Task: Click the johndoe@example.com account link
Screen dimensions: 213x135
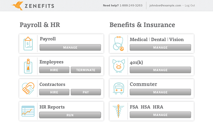Action: point(165,5)
